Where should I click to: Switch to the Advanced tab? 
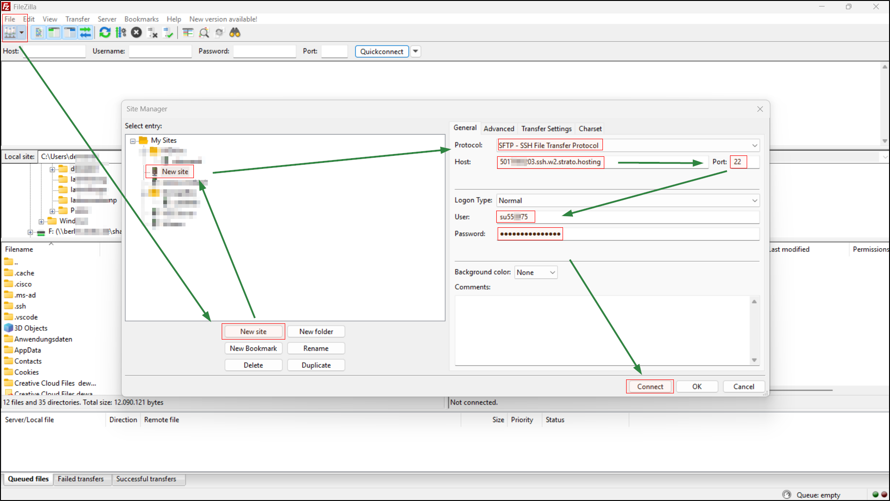499,128
